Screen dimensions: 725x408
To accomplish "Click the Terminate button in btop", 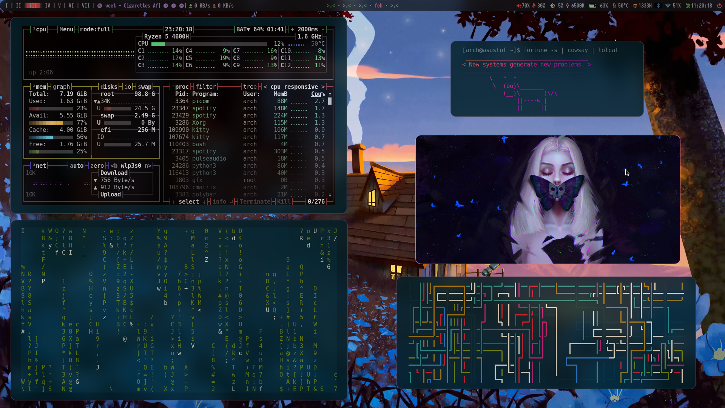I will 255,201.
